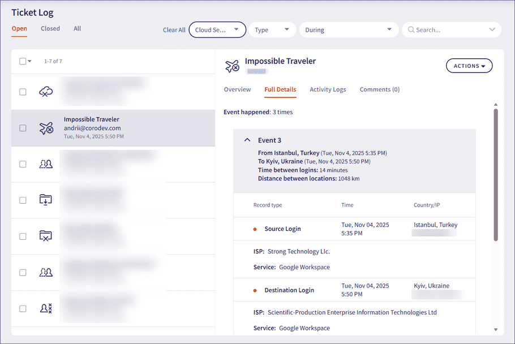Click the blocked-user icon on last ticket

46,307
